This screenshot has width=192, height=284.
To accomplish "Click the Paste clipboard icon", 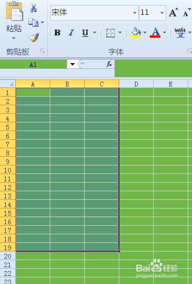I will (x=14, y=11).
